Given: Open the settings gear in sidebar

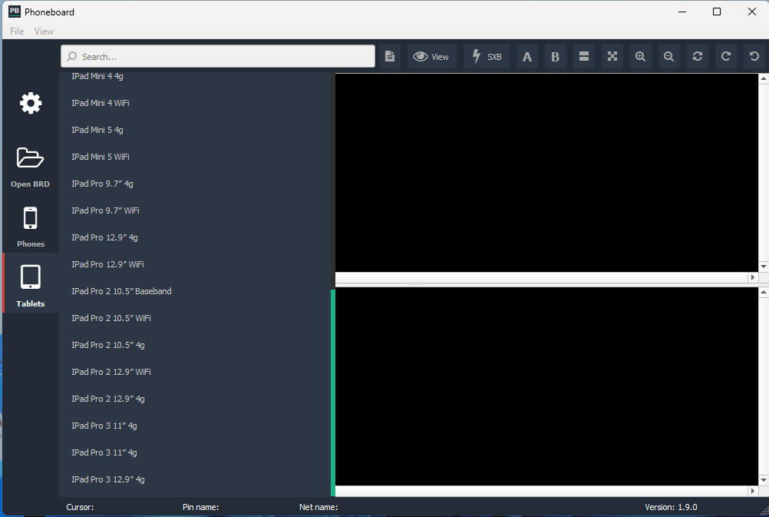Looking at the screenshot, I should click(x=31, y=103).
